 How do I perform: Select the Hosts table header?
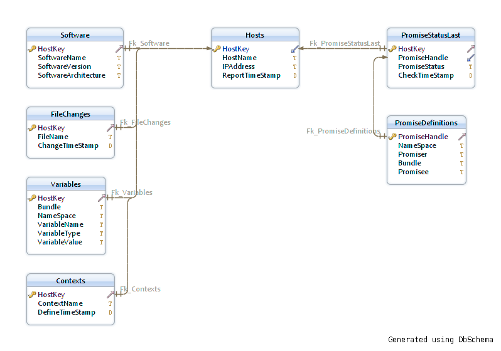pos(255,34)
